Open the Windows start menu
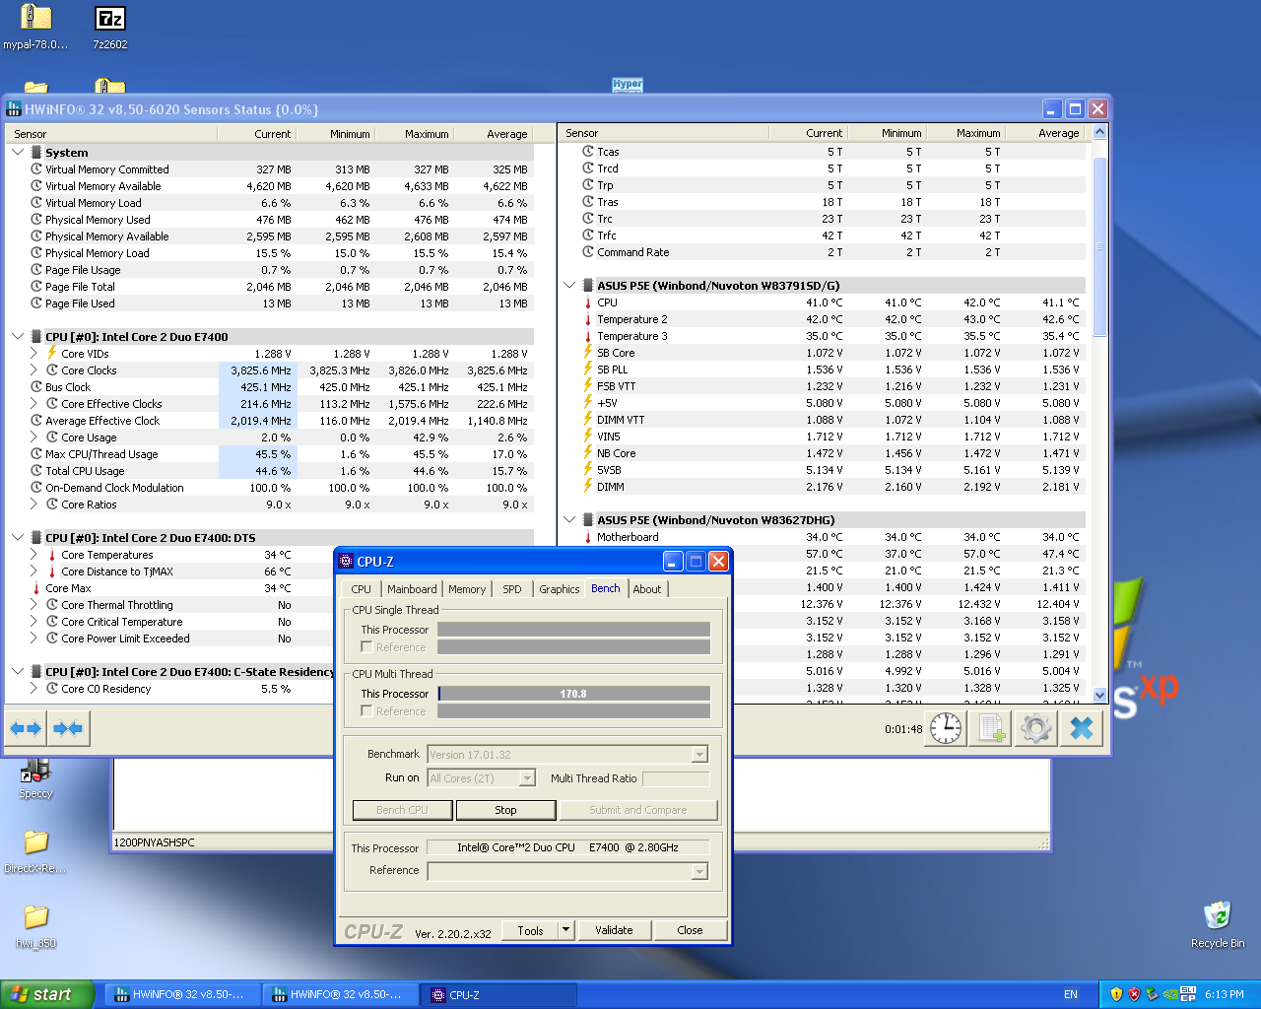The image size is (1261, 1009). [x=47, y=994]
